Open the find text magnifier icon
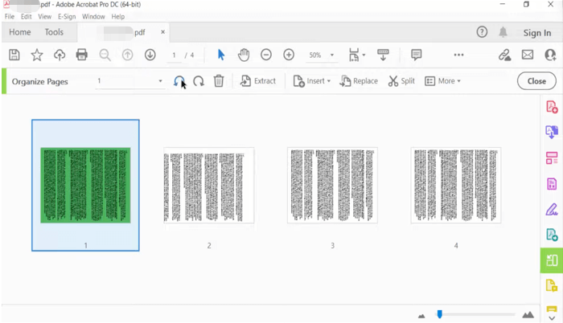Screen dimensions: 563x323 coord(105,55)
